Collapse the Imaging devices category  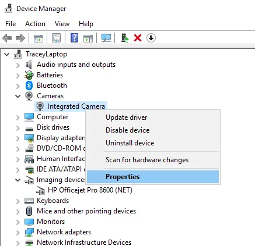pyautogui.click(x=18, y=180)
